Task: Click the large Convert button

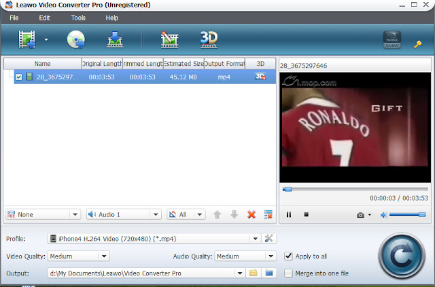Action: tap(402, 256)
